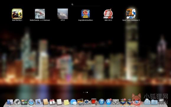Open Reminders checklist icon in Dock
171x107 pixels.
point(59,102)
